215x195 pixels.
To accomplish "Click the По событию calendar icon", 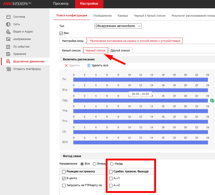I will point(8,47).
